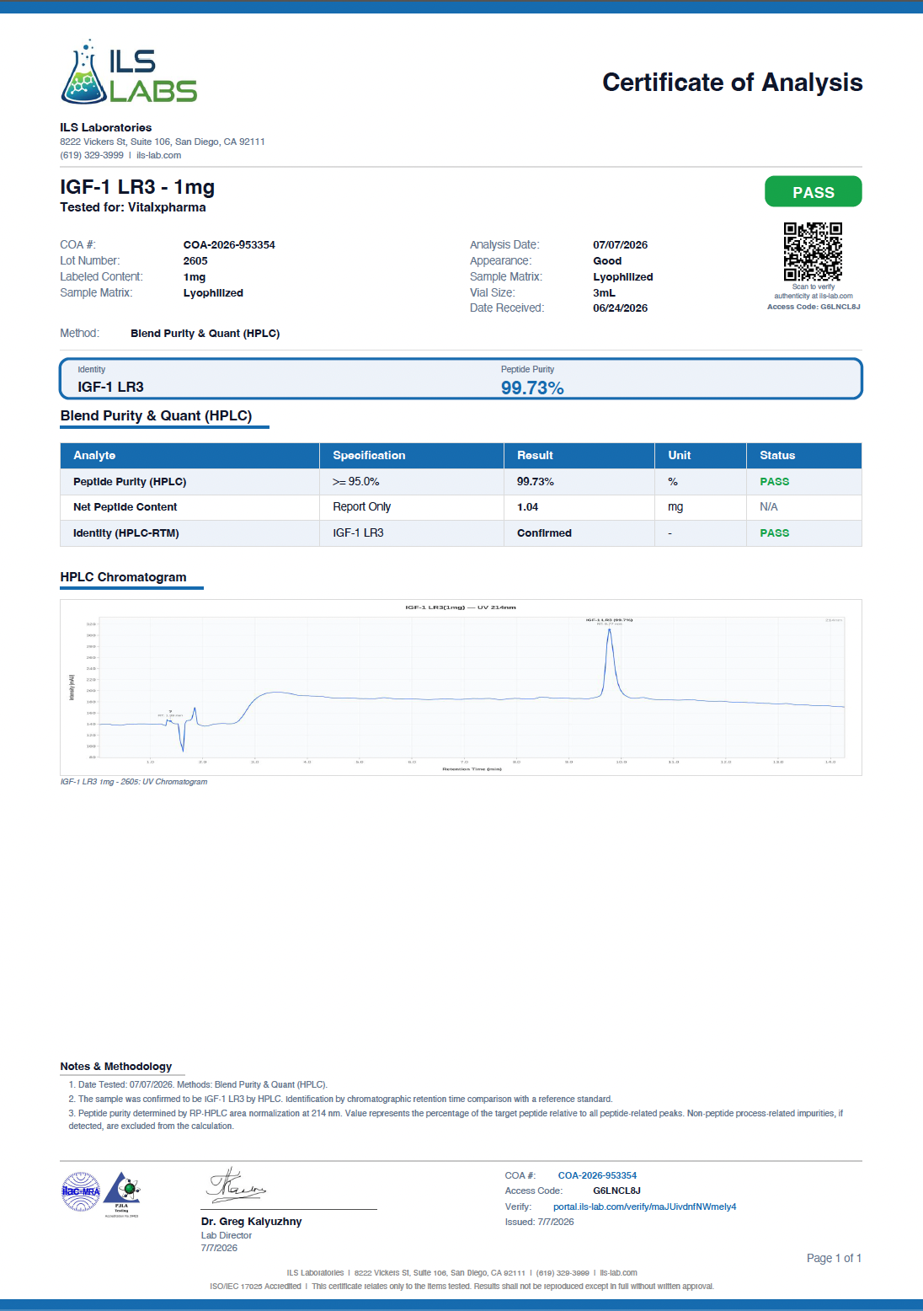
Task: Click the Access Code under the QR code
Action: [814, 307]
